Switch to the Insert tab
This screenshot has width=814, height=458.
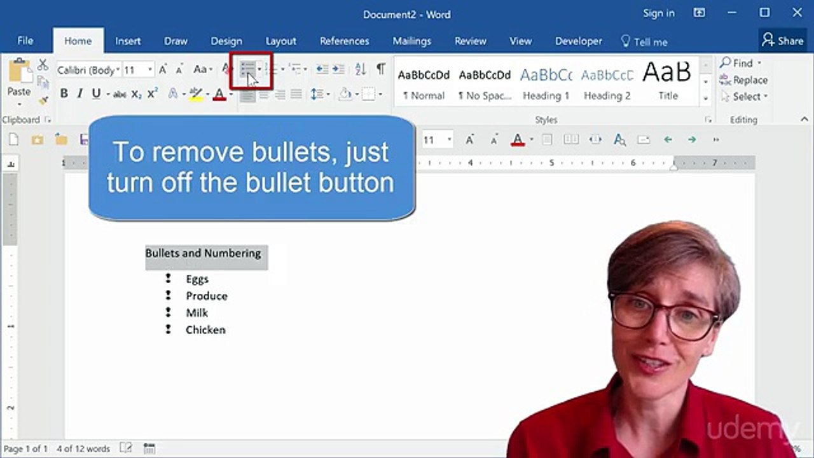(x=128, y=41)
